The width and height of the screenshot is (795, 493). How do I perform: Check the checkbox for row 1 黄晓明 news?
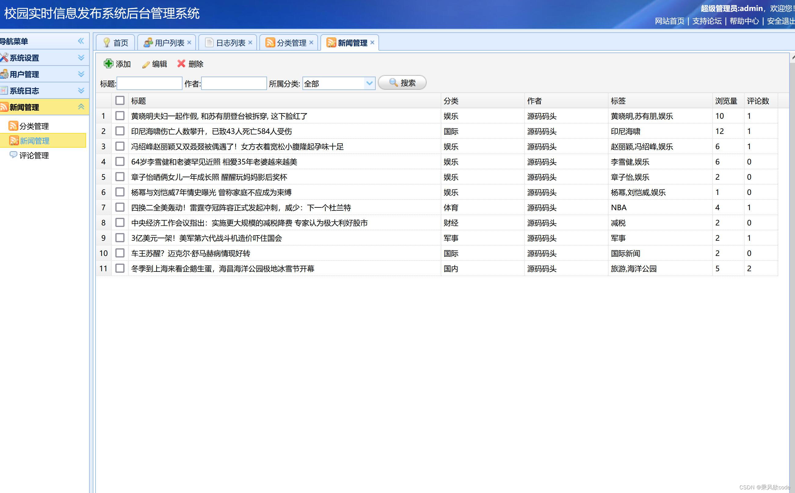coord(120,116)
